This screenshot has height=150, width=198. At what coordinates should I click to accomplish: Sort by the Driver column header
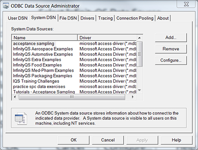tap(107, 38)
